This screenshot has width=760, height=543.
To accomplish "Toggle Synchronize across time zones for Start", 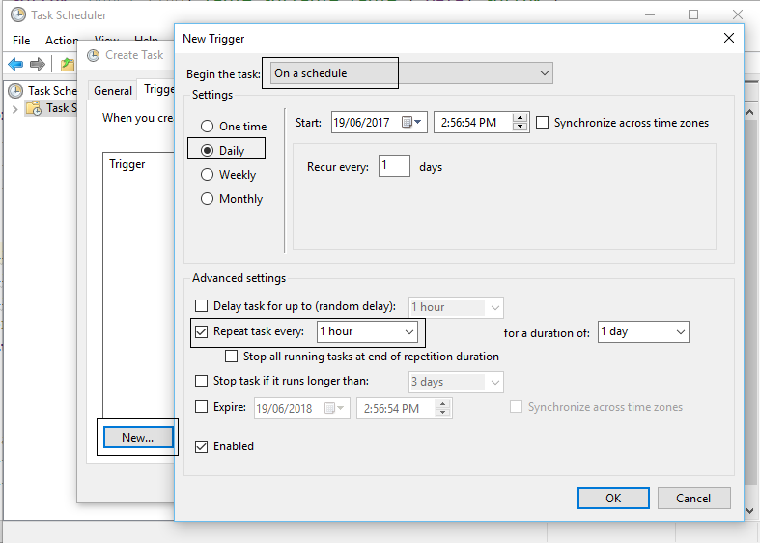I will coord(543,123).
